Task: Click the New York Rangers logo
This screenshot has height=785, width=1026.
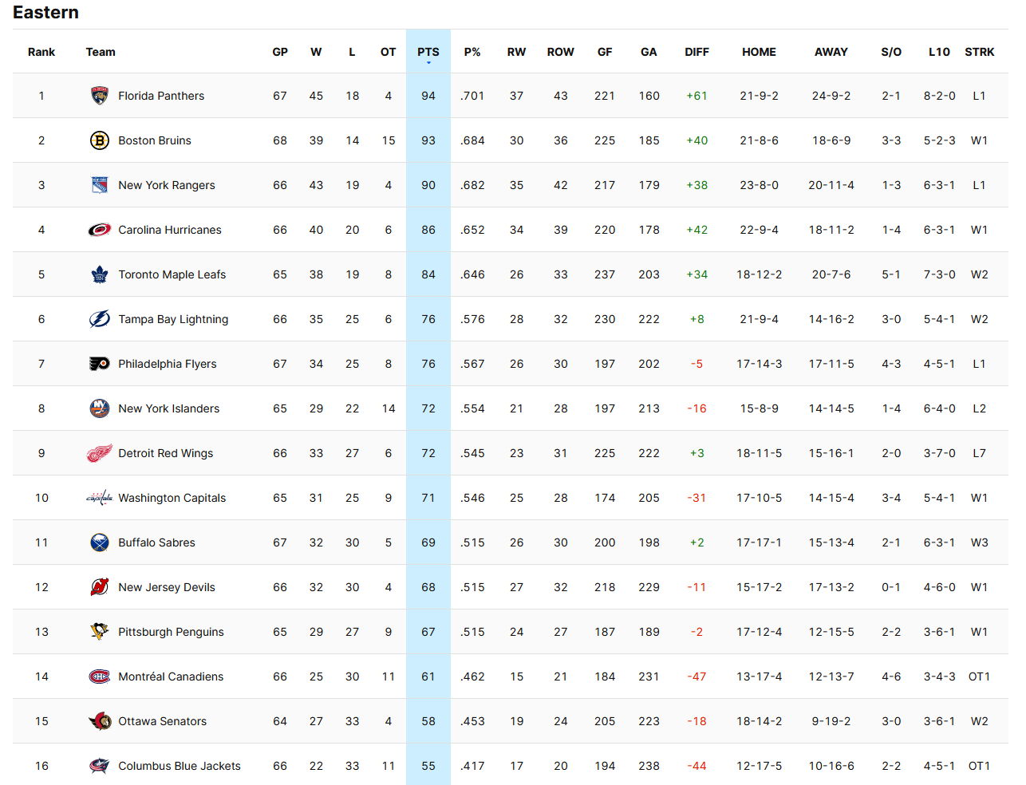Action: 100,185
